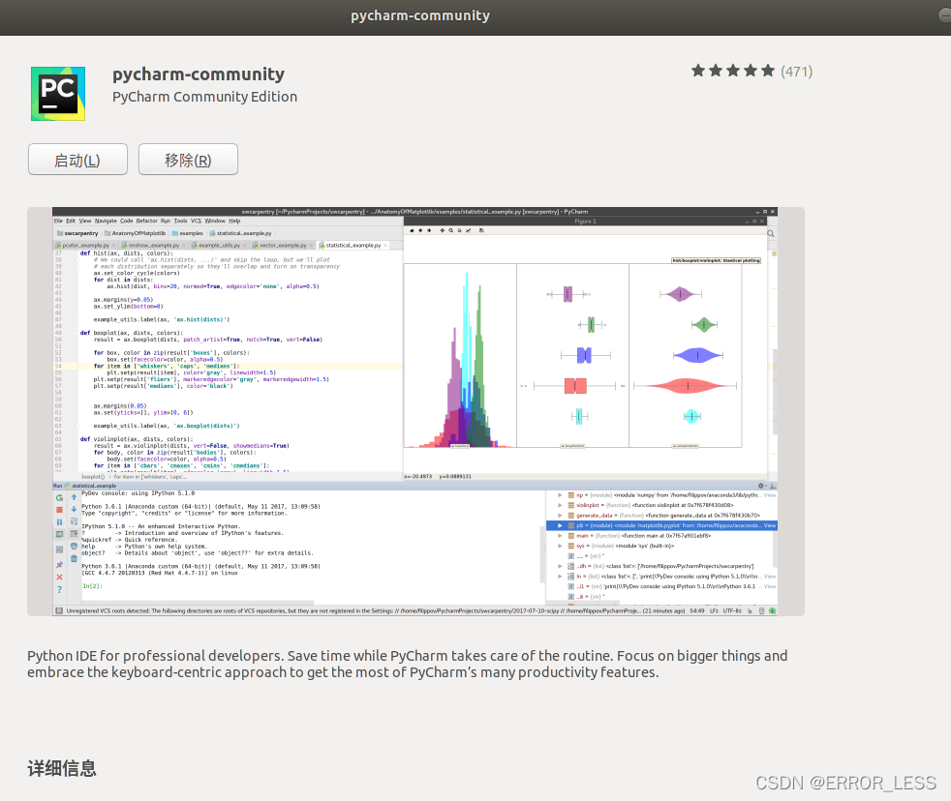Launch PyCharm with the 启动(L) button

tap(77, 160)
